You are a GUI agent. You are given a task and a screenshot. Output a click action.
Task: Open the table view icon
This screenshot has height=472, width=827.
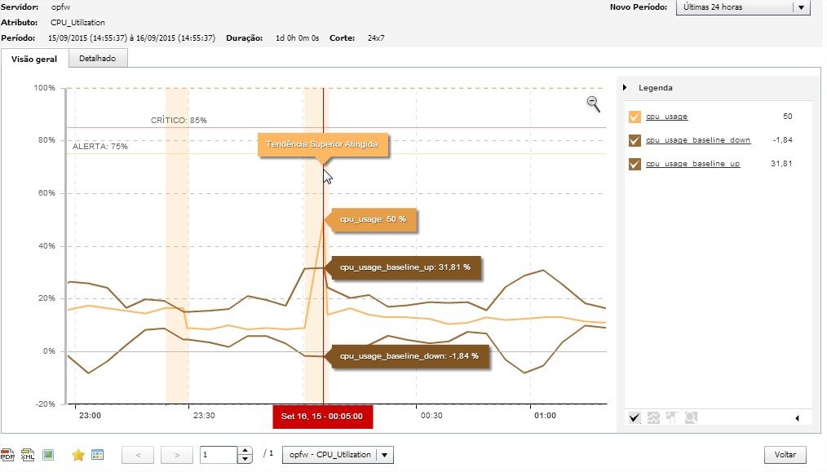pos(97,455)
